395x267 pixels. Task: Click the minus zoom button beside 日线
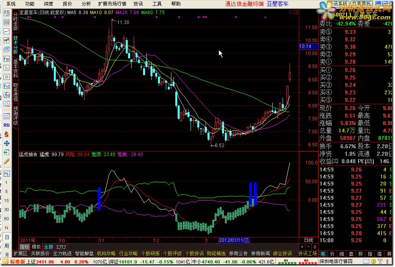tap(309, 247)
